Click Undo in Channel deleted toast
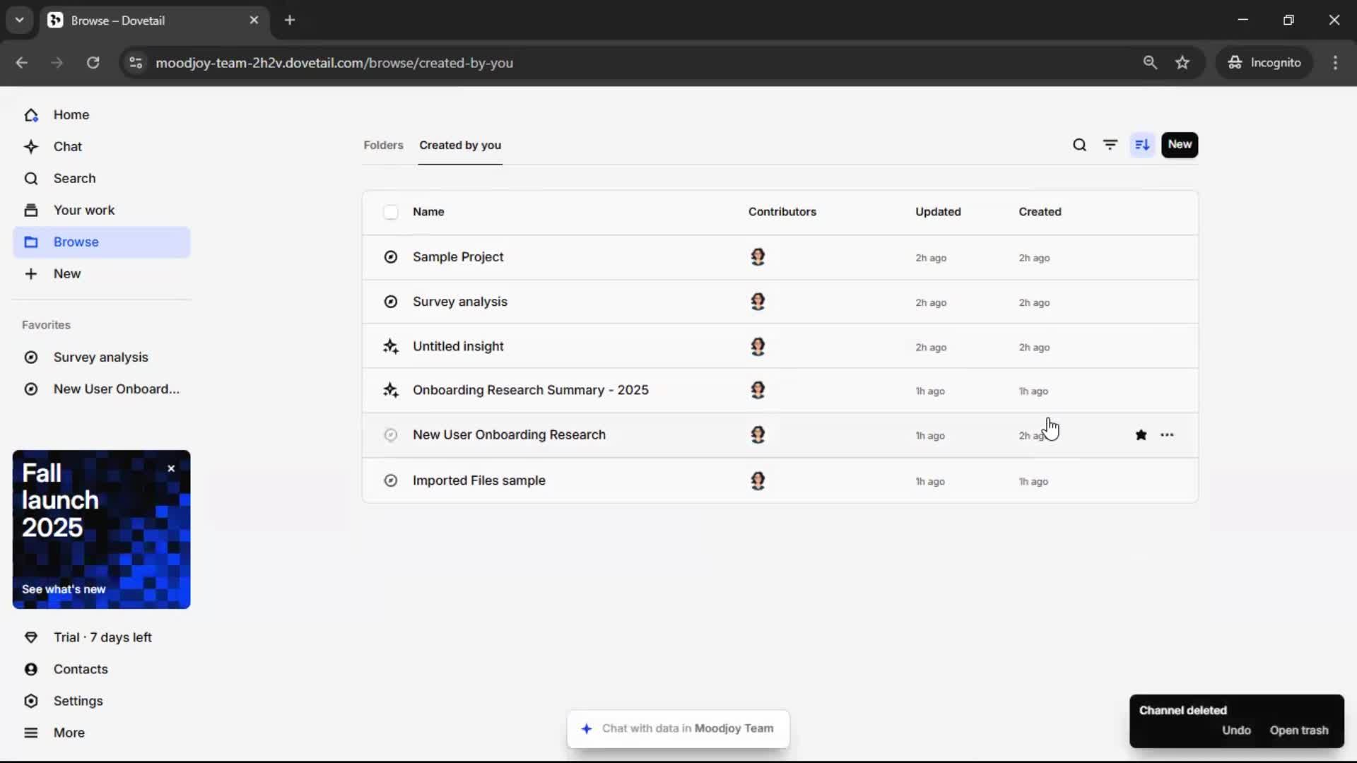This screenshot has height=763, width=1357. [x=1236, y=731]
